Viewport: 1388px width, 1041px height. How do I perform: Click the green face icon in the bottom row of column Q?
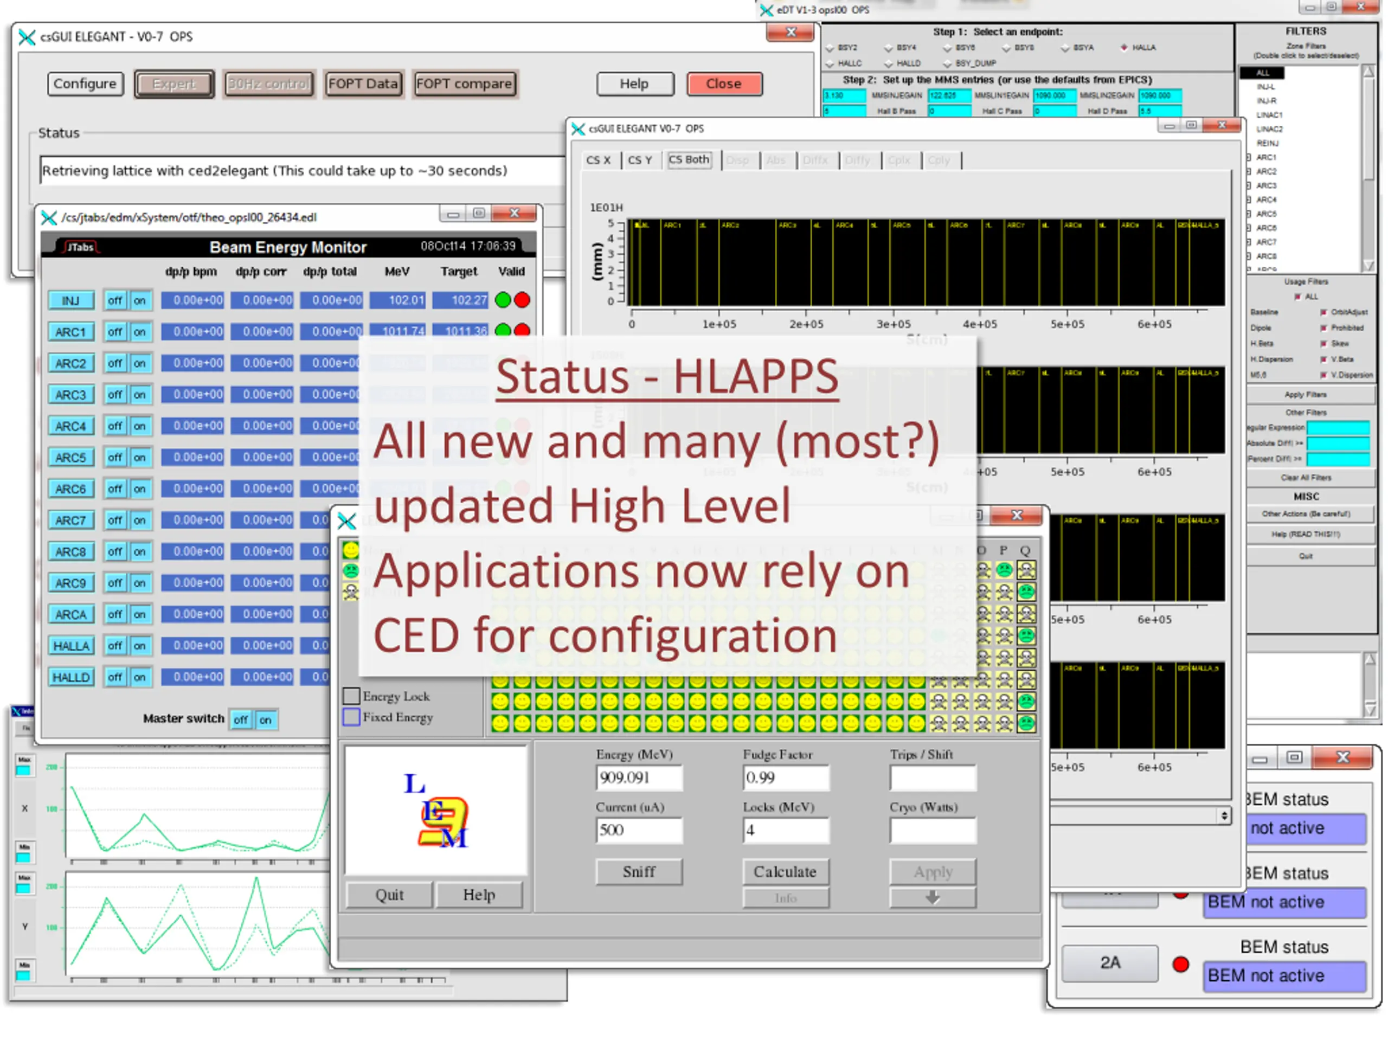tap(1026, 723)
